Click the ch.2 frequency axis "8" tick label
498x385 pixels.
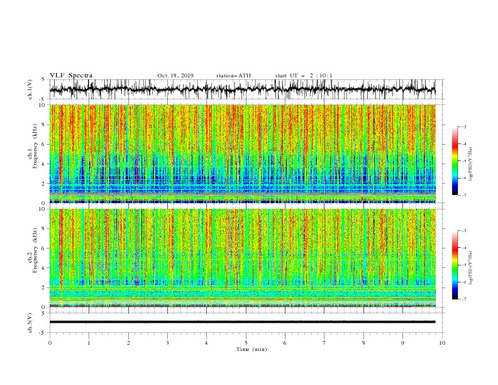pyautogui.click(x=44, y=229)
